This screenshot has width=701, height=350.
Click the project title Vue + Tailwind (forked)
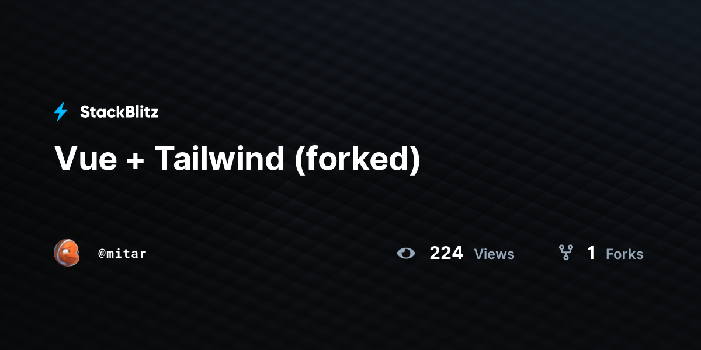(x=237, y=159)
